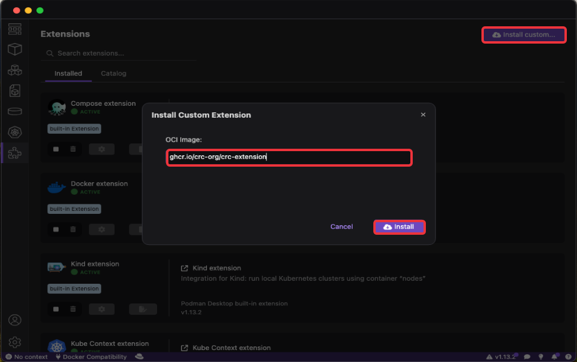Open the Settings gear in sidebar

click(x=15, y=342)
